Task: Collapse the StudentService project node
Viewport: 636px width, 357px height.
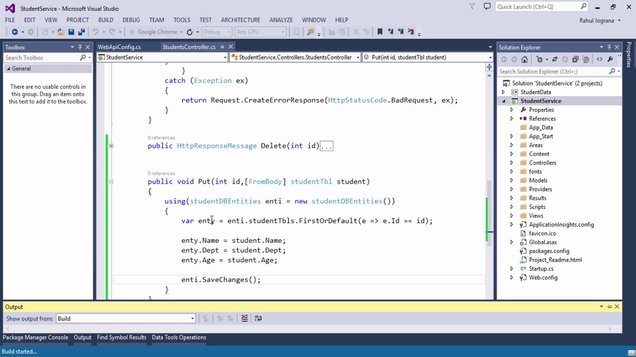Action: coord(503,101)
